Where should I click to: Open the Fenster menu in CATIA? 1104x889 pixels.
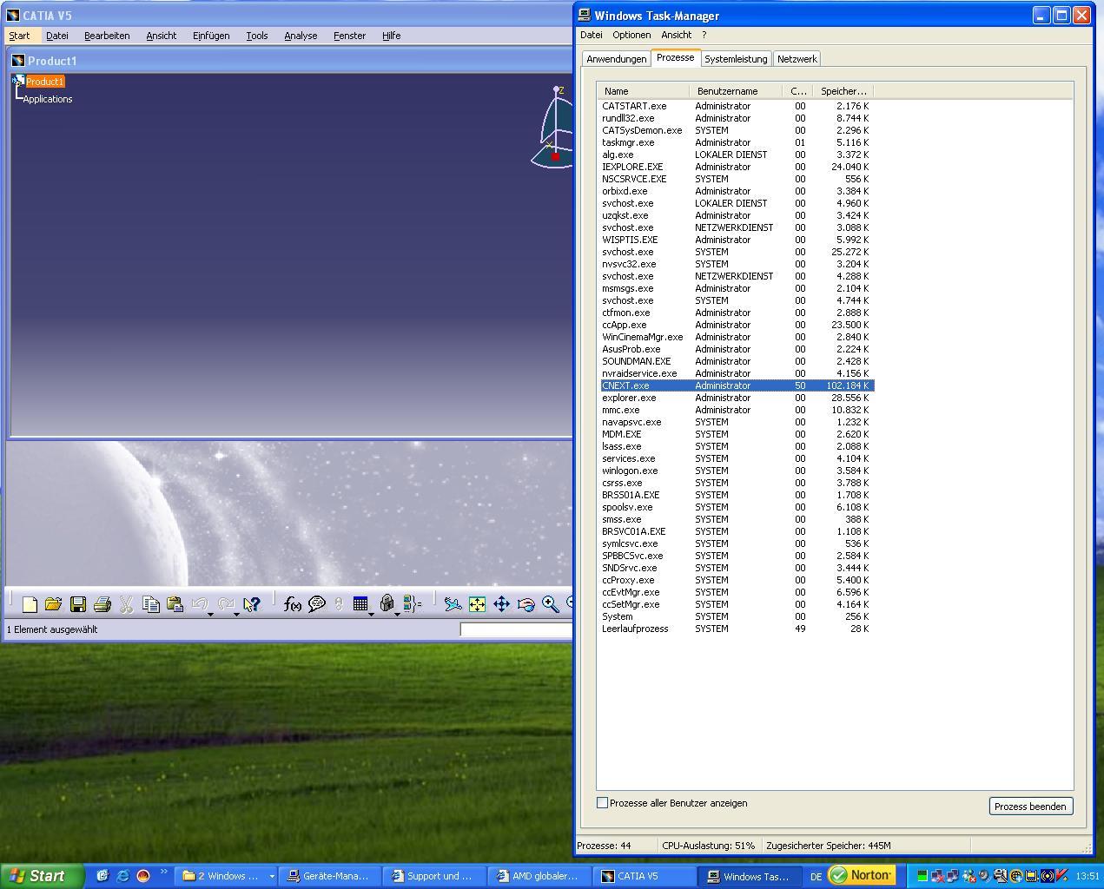349,36
